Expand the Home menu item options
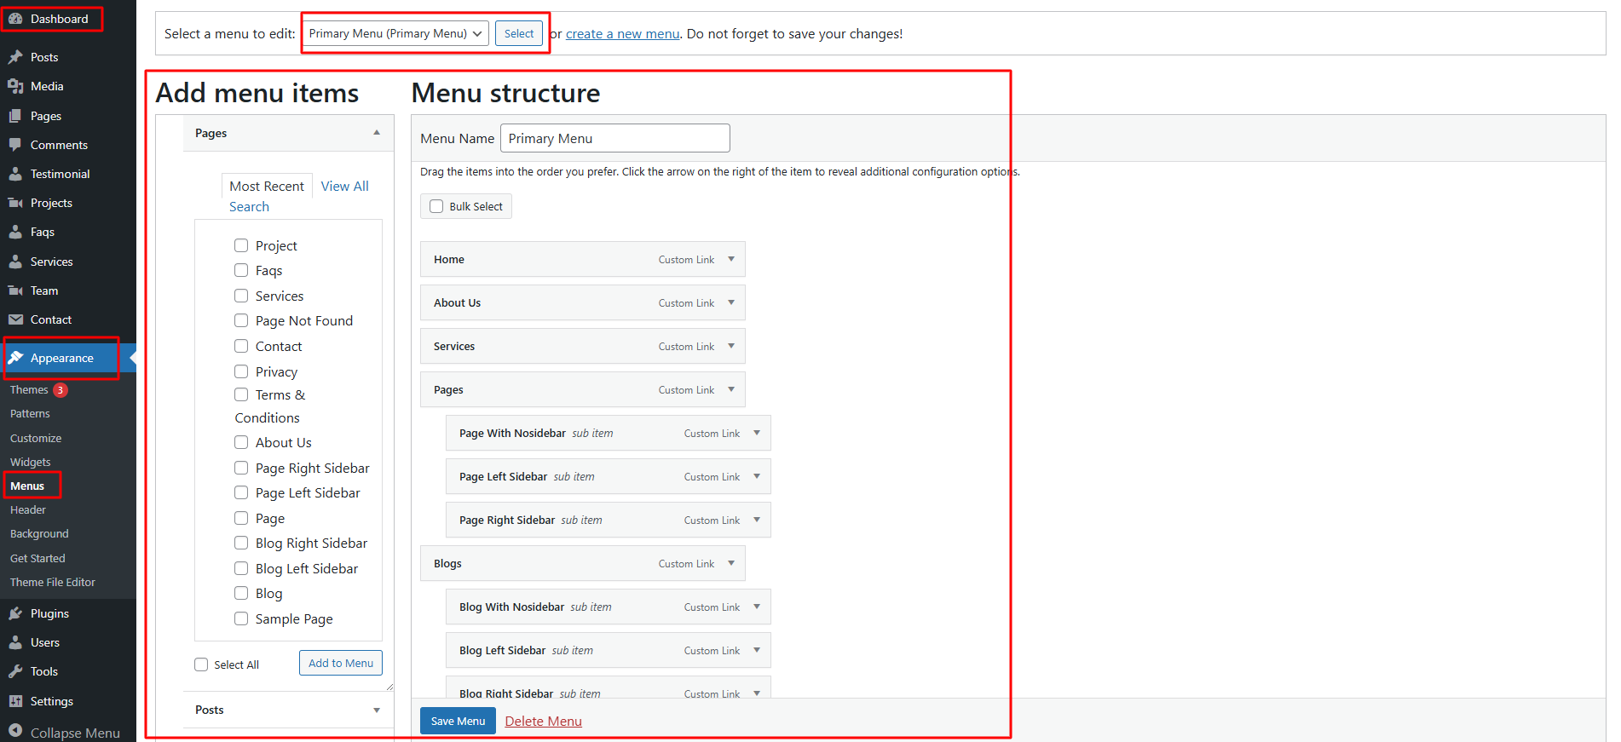Screen dimensions: 1621x742 pyautogui.click(x=731, y=259)
